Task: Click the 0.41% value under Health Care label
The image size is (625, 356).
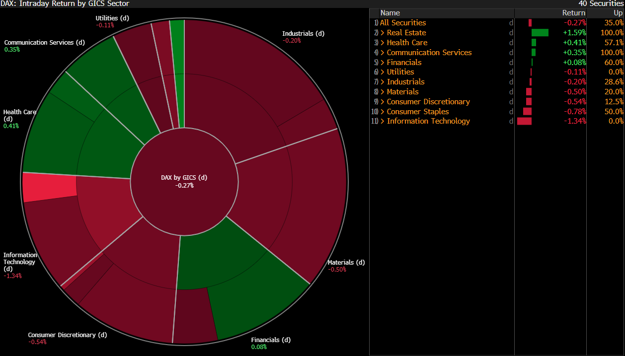Action: (11, 126)
